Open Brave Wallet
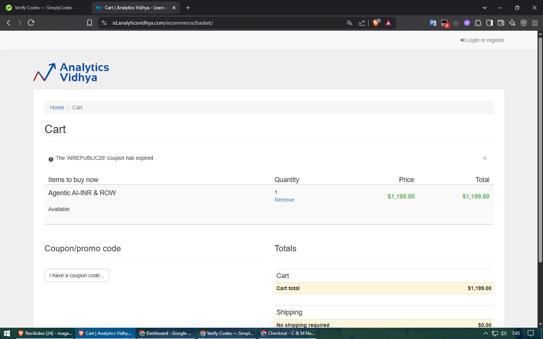The image size is (543, 339). click(501, 23)
